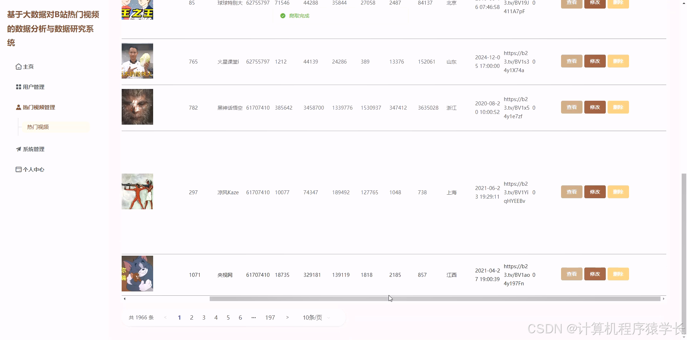Screen dimensions: 687x340
Task: Click the horizontal scrollbar left arrow
Action: [x=125, y=299]
